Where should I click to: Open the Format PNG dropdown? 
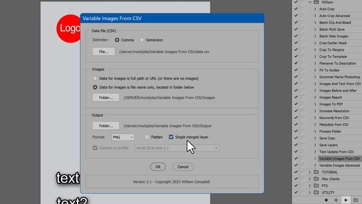123,137
